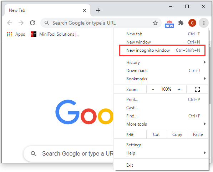Open a New incognito window
Screen dimensions: 213x172
tap(161, 50)
